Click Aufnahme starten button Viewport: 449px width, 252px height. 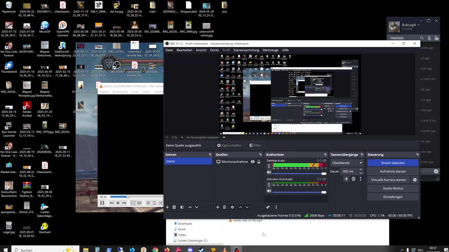pos(393,171)
